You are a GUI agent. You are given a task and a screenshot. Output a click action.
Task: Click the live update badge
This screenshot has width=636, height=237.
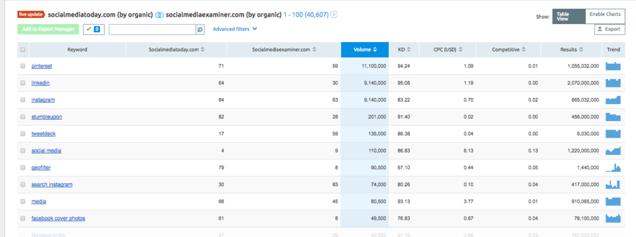pyautogui.click(x=31, y=15)
